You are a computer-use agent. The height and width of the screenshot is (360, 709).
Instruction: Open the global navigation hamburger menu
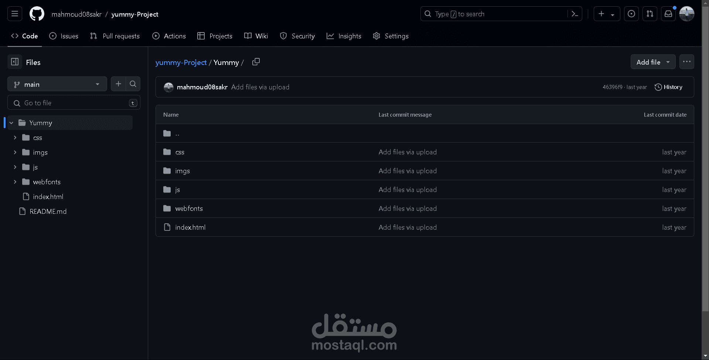tap(15, 14)
